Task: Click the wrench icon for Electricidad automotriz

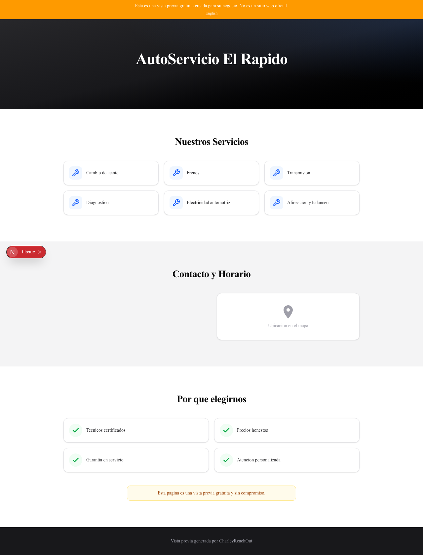Action: click(176, 203)
